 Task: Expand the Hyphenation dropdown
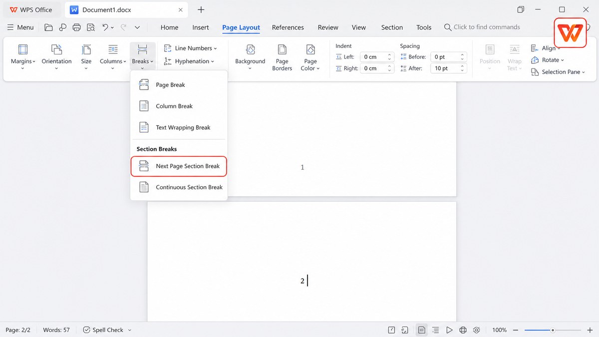click(x=189, y=61)
